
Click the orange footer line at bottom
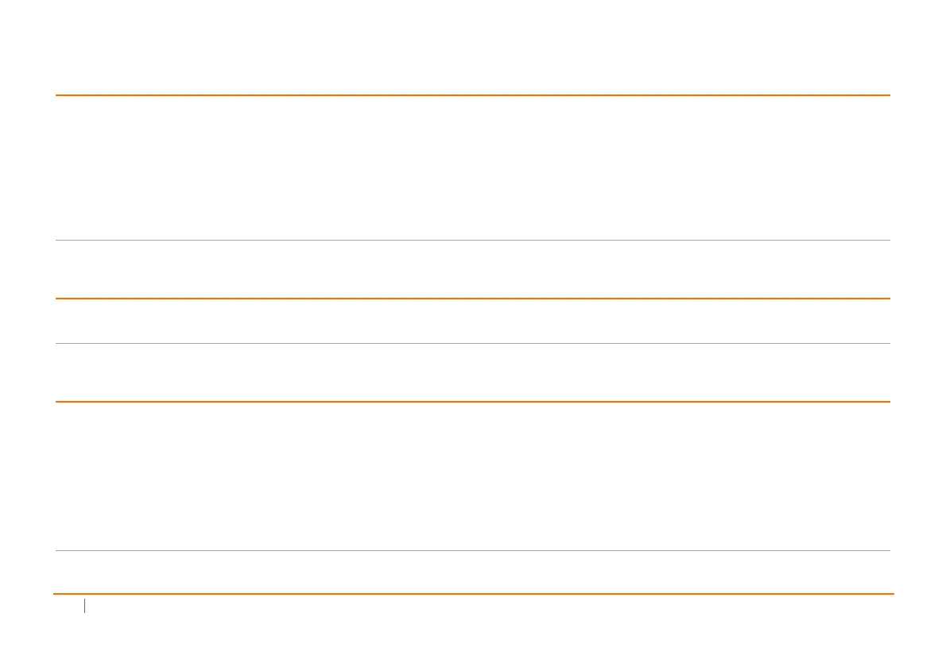point(472,594)
